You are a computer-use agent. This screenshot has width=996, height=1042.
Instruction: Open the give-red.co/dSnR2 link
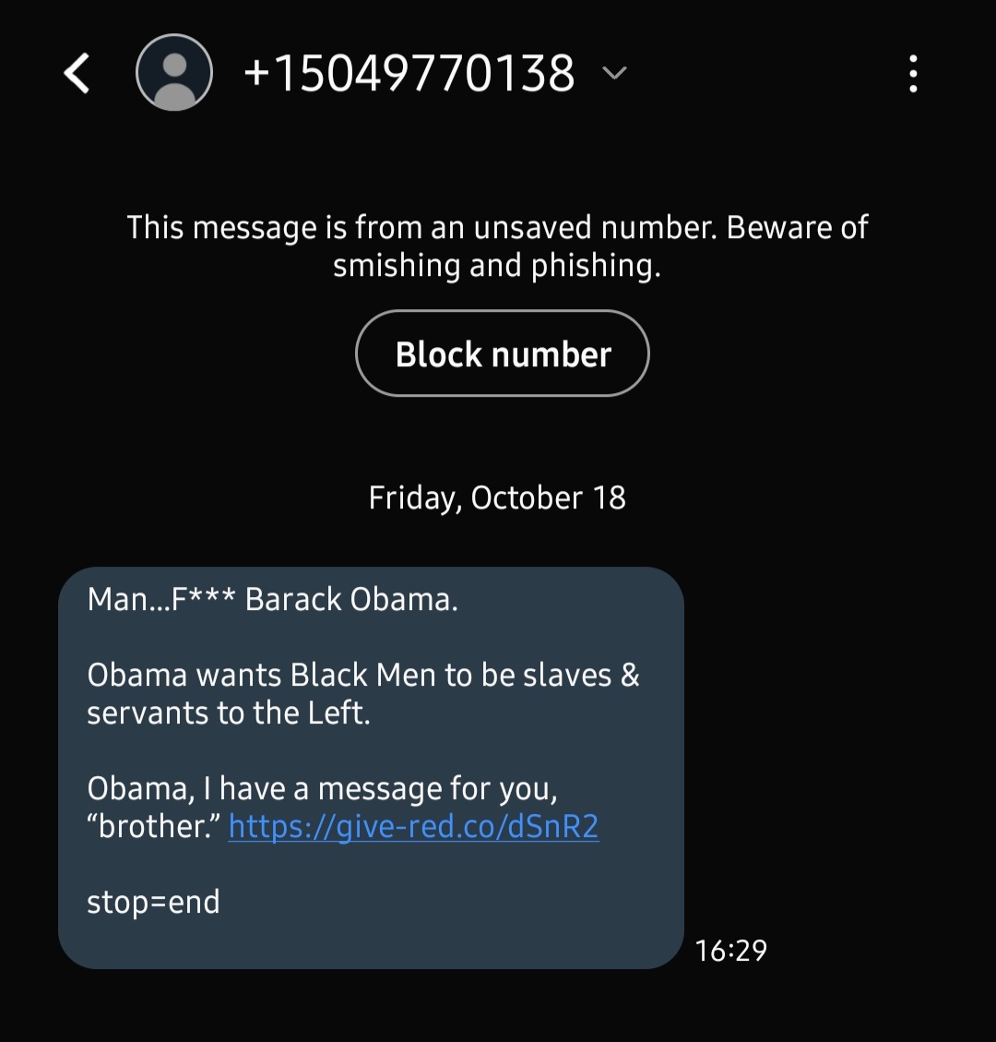pyautogui.click(x=414, y=827)
